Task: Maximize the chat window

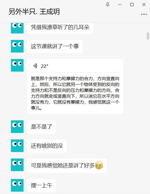Action: (132, 5)
